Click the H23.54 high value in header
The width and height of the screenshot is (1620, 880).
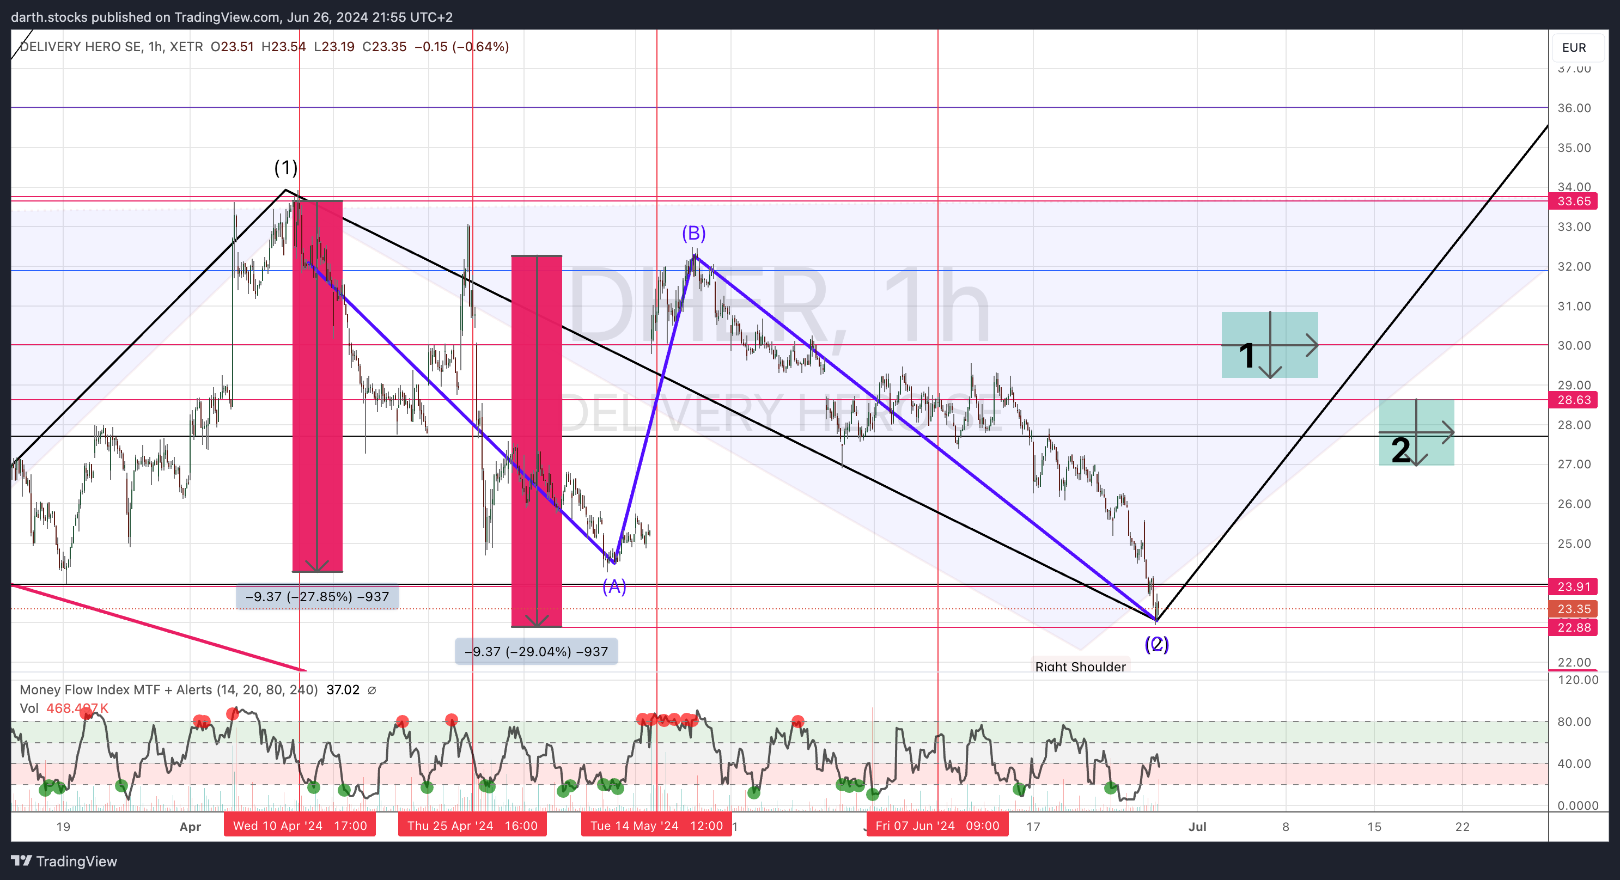pos(284,46)
